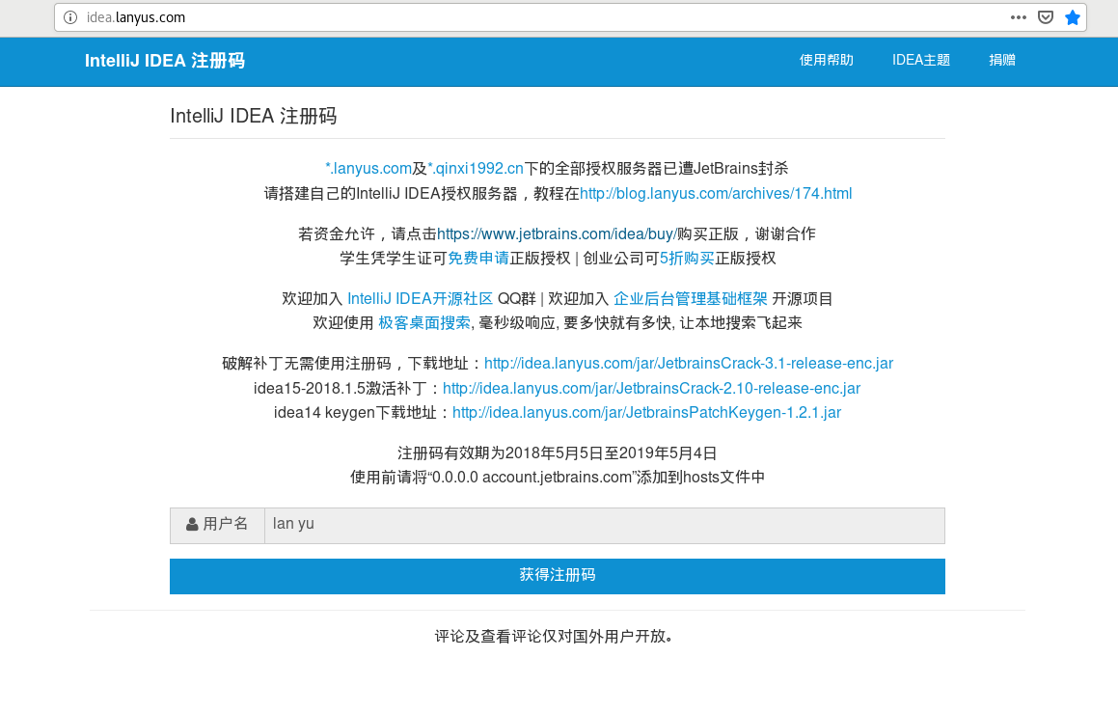The image size is (1118, 713).
Task: Open the IntelliJ IDEA开源社区 link
Action: click(x=420, y=299)
